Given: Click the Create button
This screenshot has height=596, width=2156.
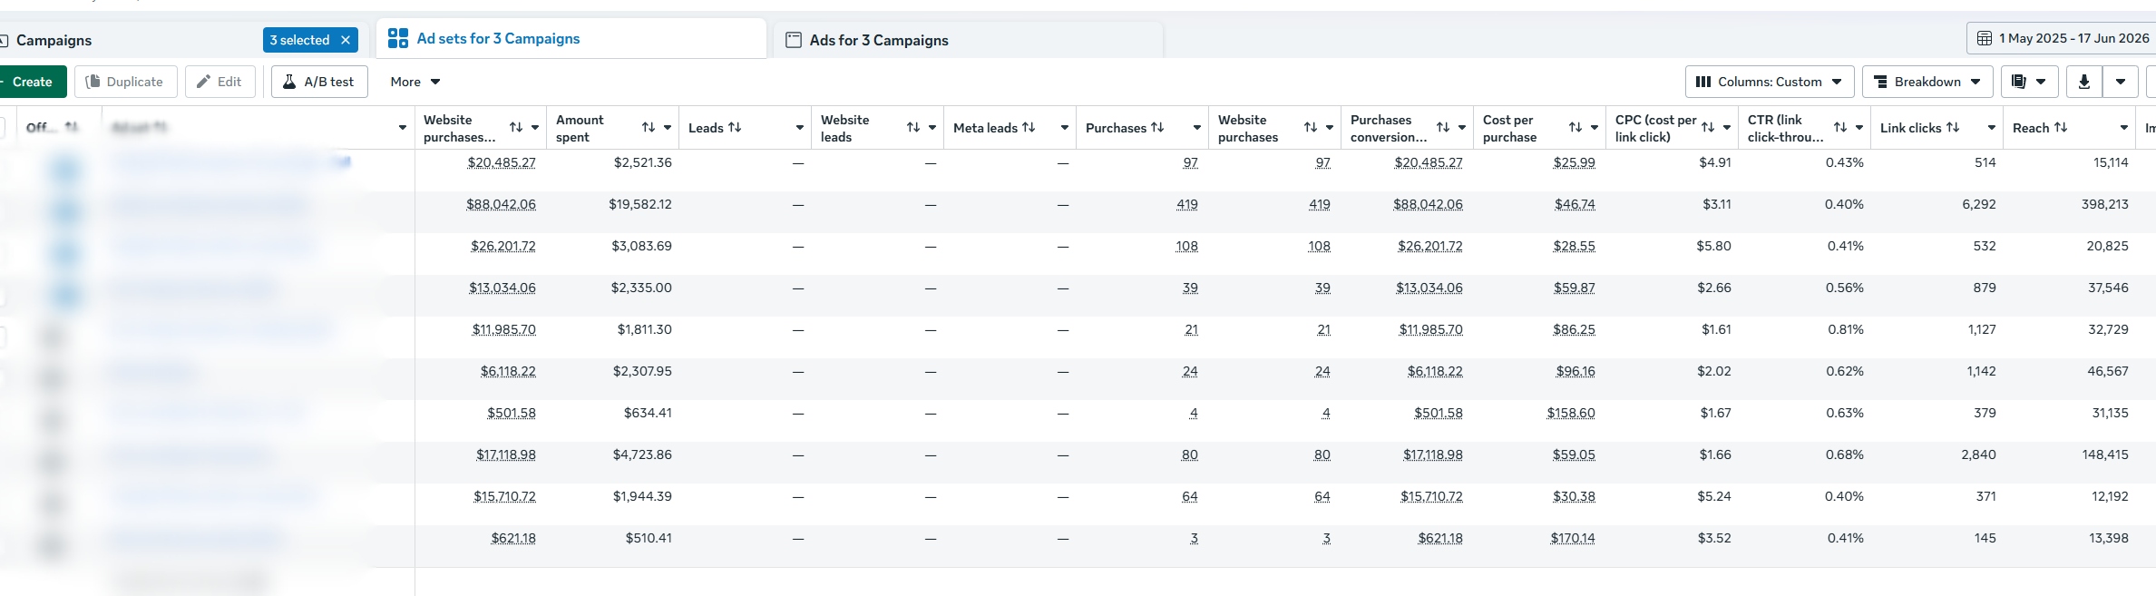Looking at the screenshot, I should (33, 82).
